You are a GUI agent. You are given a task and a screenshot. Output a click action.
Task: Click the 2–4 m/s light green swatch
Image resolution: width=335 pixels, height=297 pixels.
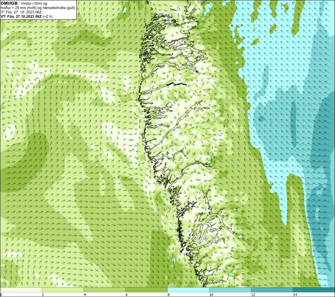tap(63, 290)
